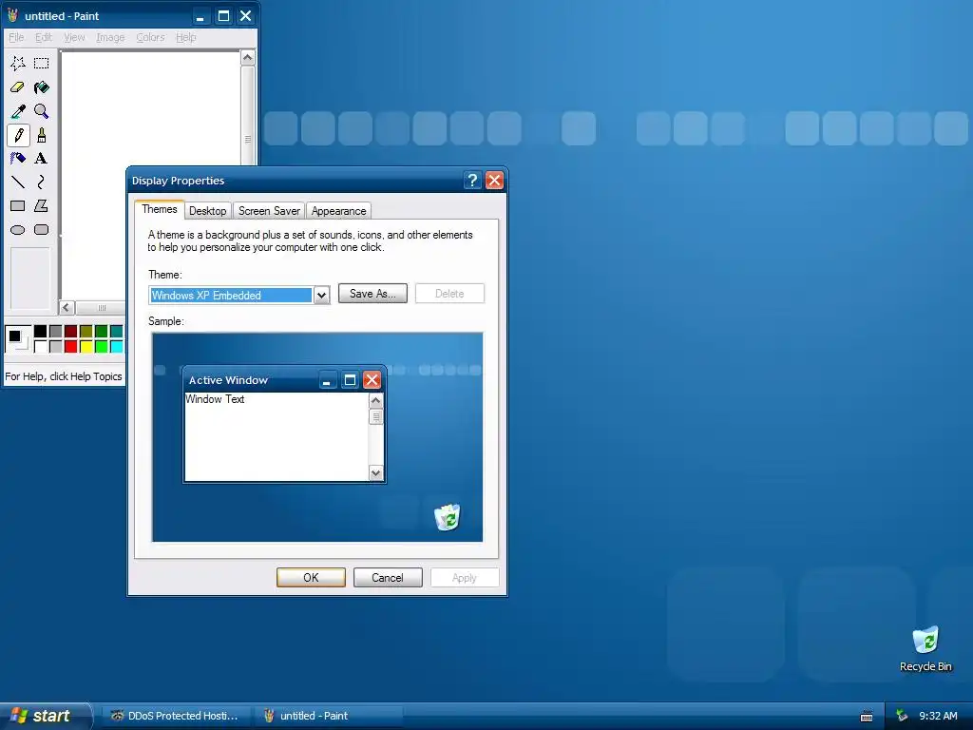973x730 pixels.
Task: Select the Magnifier tool in Paint
Action: pyautogui.click(x=42, y=111)
